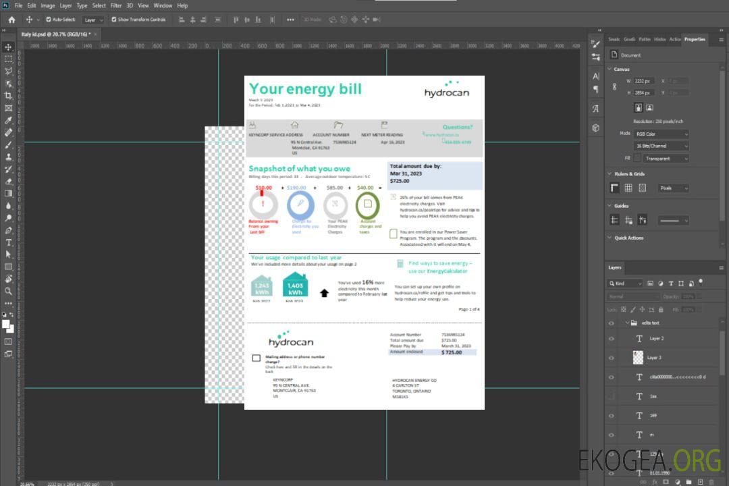Viewport: 729px width, 486px height.
Task: Select the Zoom tool
Action: click(8, 291)
